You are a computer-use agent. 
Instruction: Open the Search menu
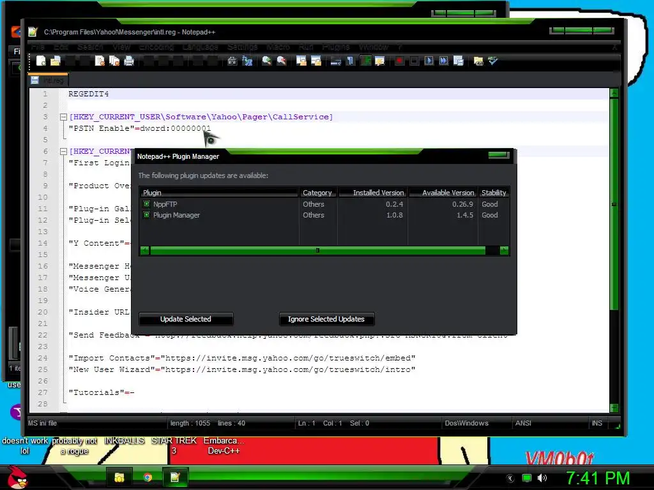90,47
